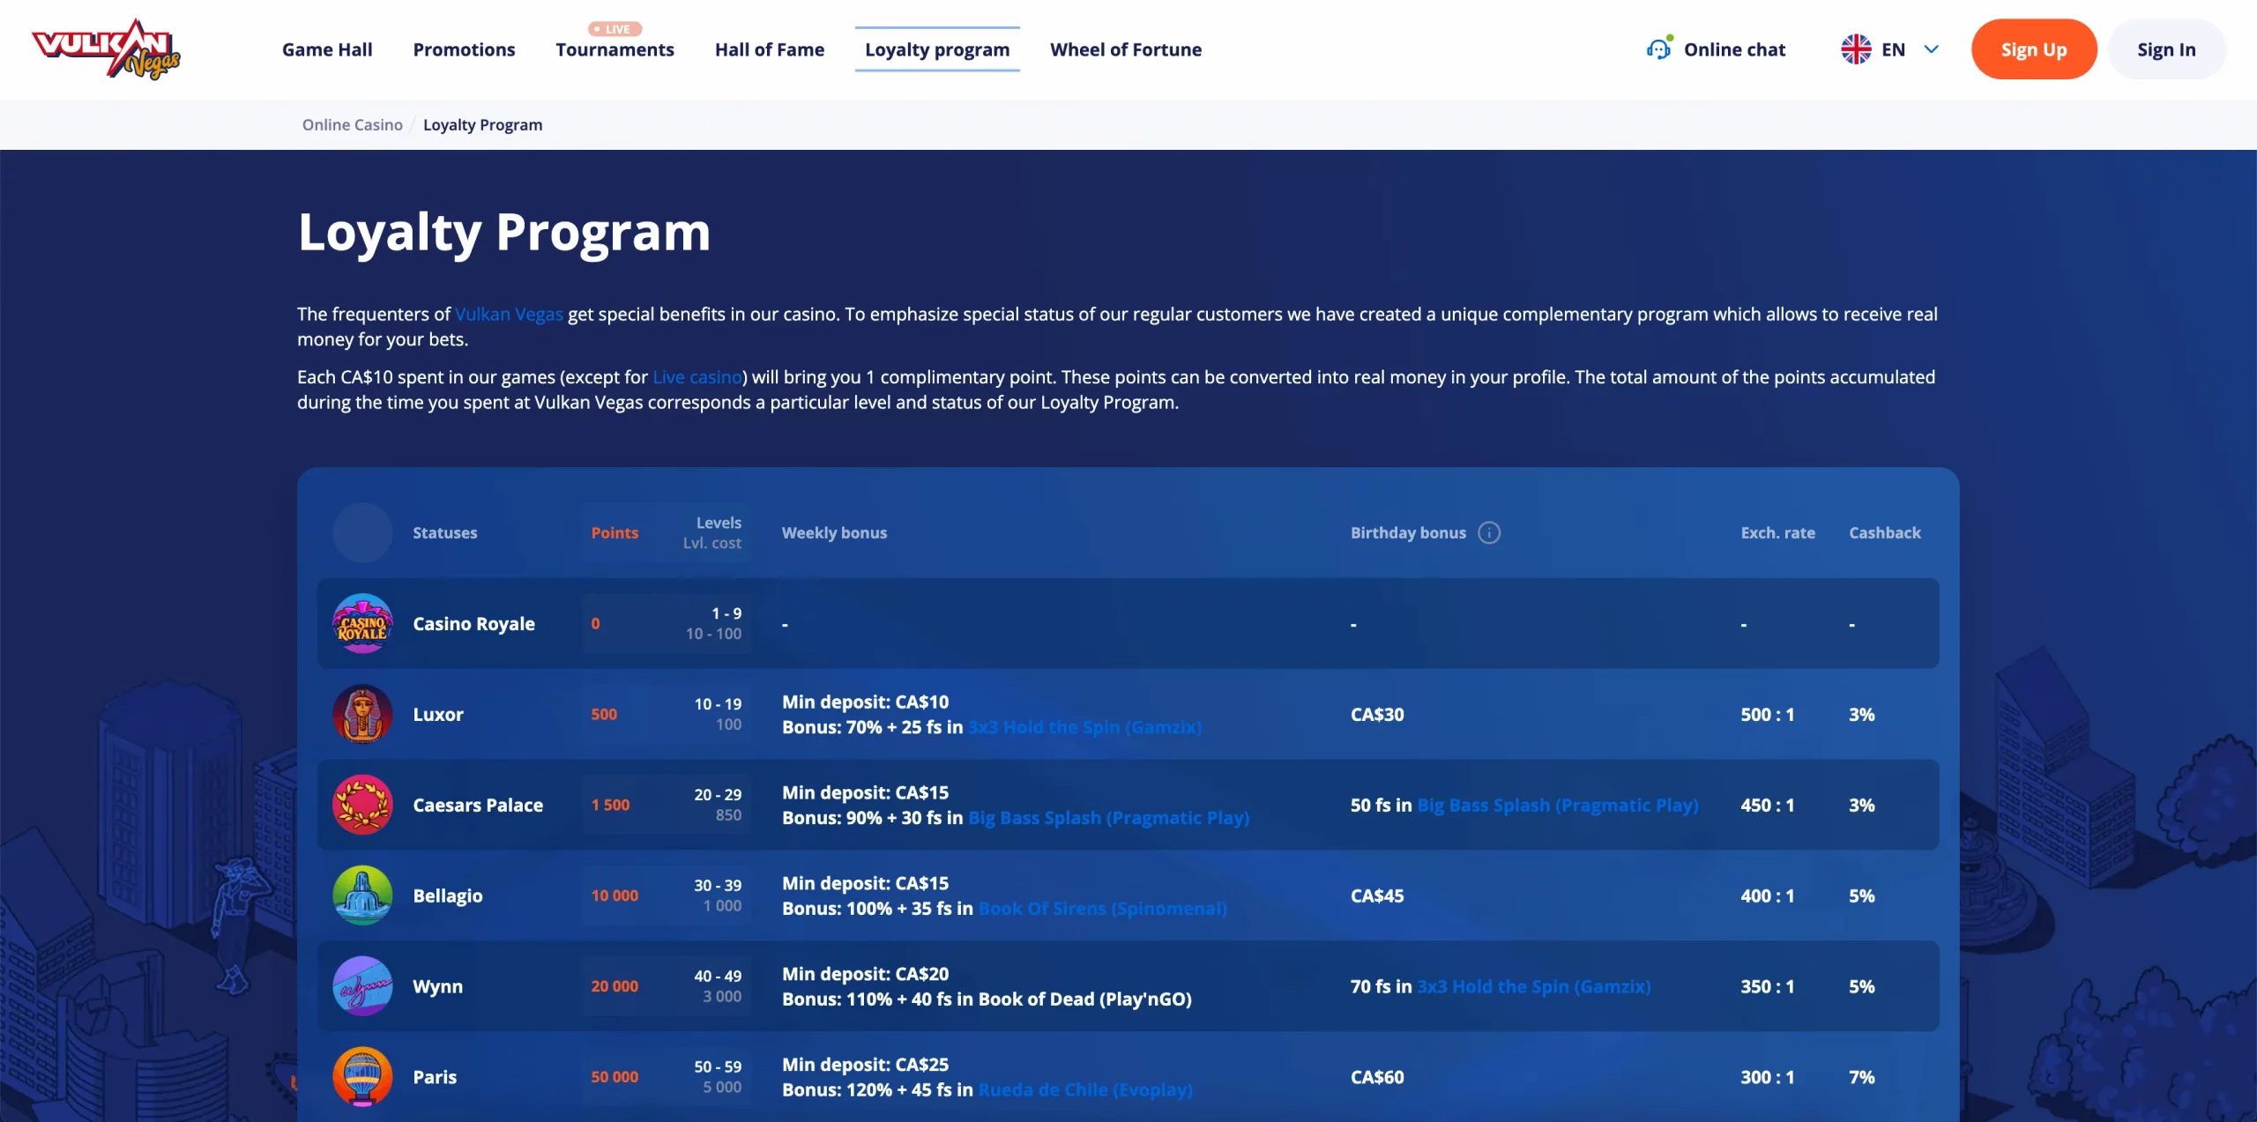This screenshot has height=1122, width=2257.
Task: Click the Birthday bonus column header
Action: point(1408,533)
